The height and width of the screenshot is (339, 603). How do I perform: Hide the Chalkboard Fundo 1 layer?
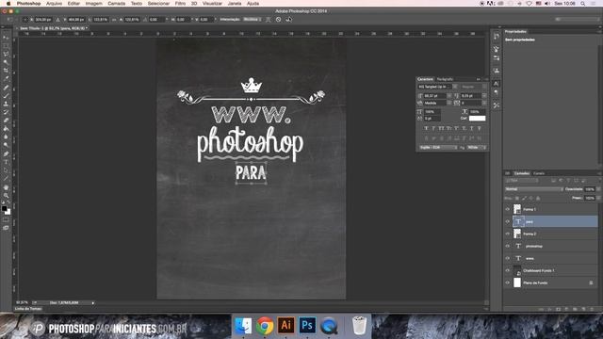[x=507, y=270]
